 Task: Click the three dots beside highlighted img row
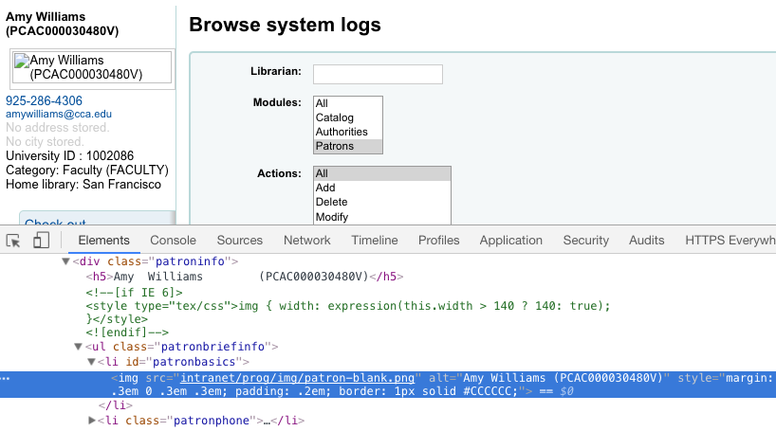[7, 378]
